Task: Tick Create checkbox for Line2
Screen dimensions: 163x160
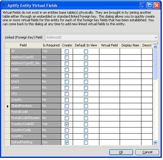Action: pos(67,76)
